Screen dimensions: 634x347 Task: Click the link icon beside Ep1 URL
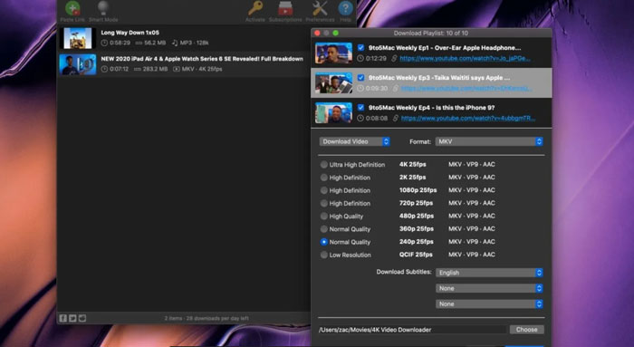[394, 58]
